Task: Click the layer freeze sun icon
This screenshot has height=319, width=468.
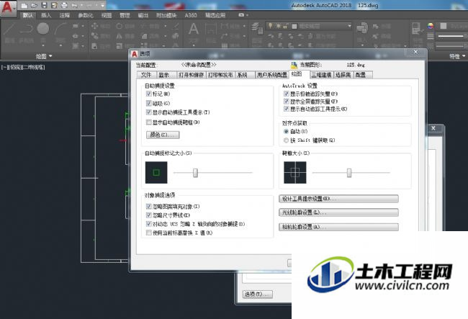Action: (278, 26)
